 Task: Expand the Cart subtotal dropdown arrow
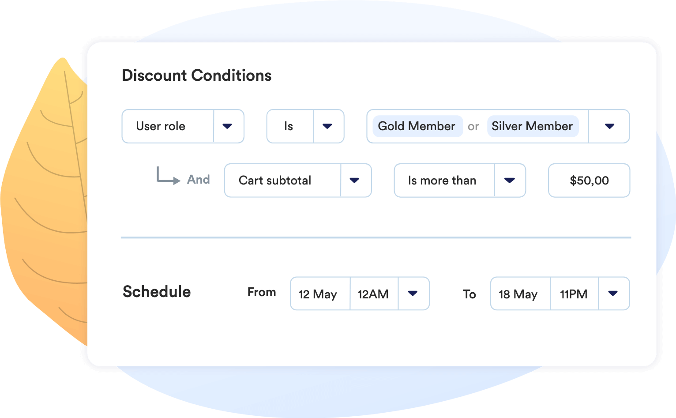click(x=354, y=180)
